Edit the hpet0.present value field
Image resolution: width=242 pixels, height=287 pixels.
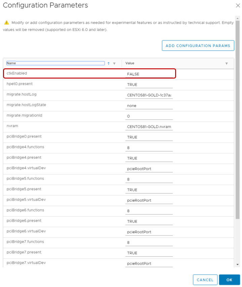149,85
